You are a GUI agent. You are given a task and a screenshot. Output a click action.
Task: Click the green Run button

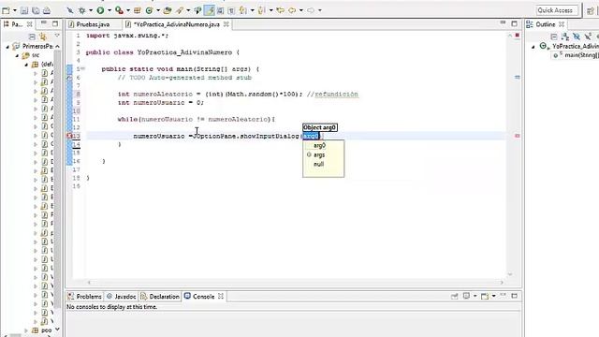coord(100,10)
